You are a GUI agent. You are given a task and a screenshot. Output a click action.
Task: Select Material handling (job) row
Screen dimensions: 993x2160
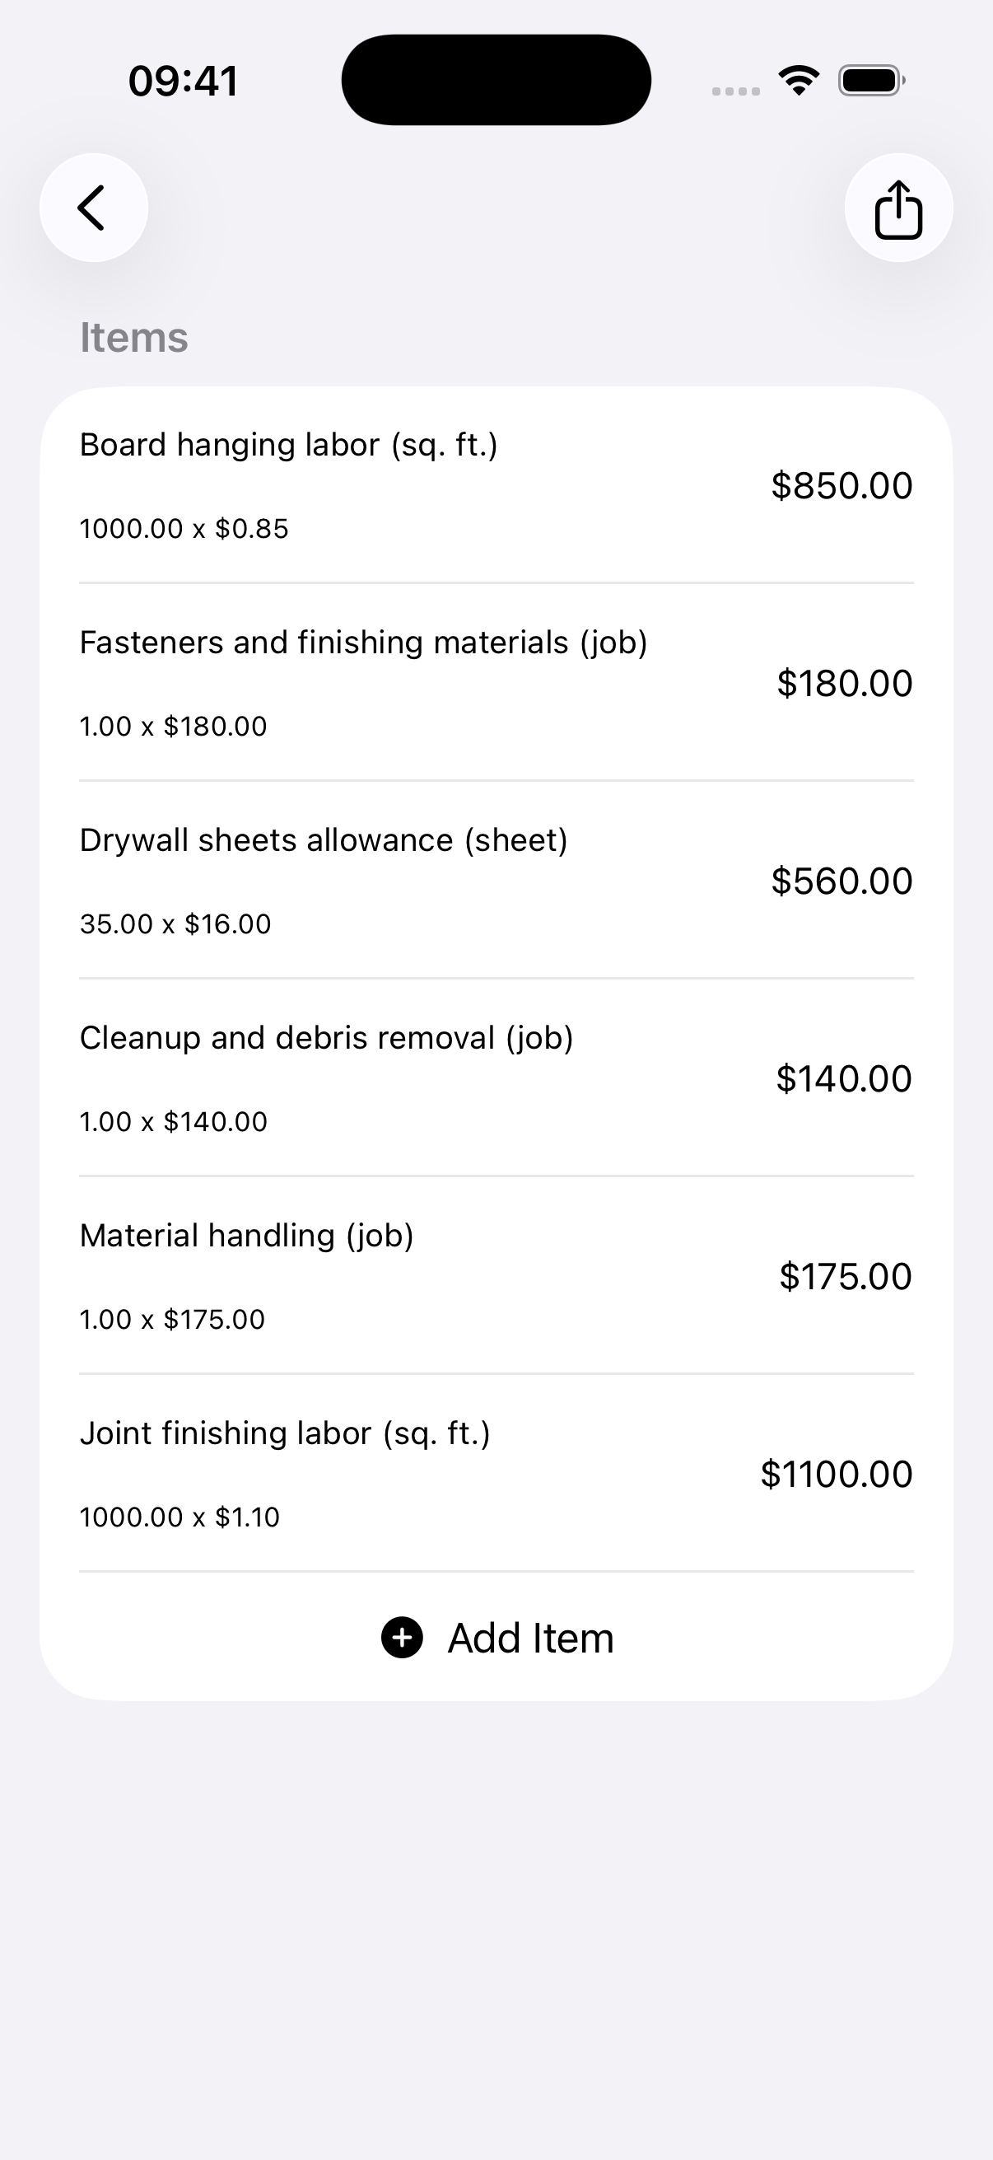point(496,1277)
